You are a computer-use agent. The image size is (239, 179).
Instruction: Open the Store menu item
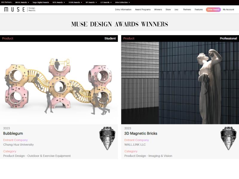pos(168,10)
